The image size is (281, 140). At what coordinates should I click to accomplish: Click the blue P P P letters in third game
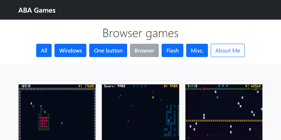(x=223, y=86)
